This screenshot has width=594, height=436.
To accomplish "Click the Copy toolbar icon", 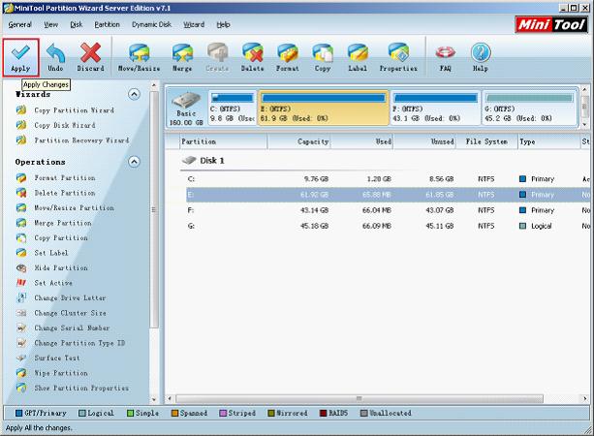I will click(x=323, y=52).
